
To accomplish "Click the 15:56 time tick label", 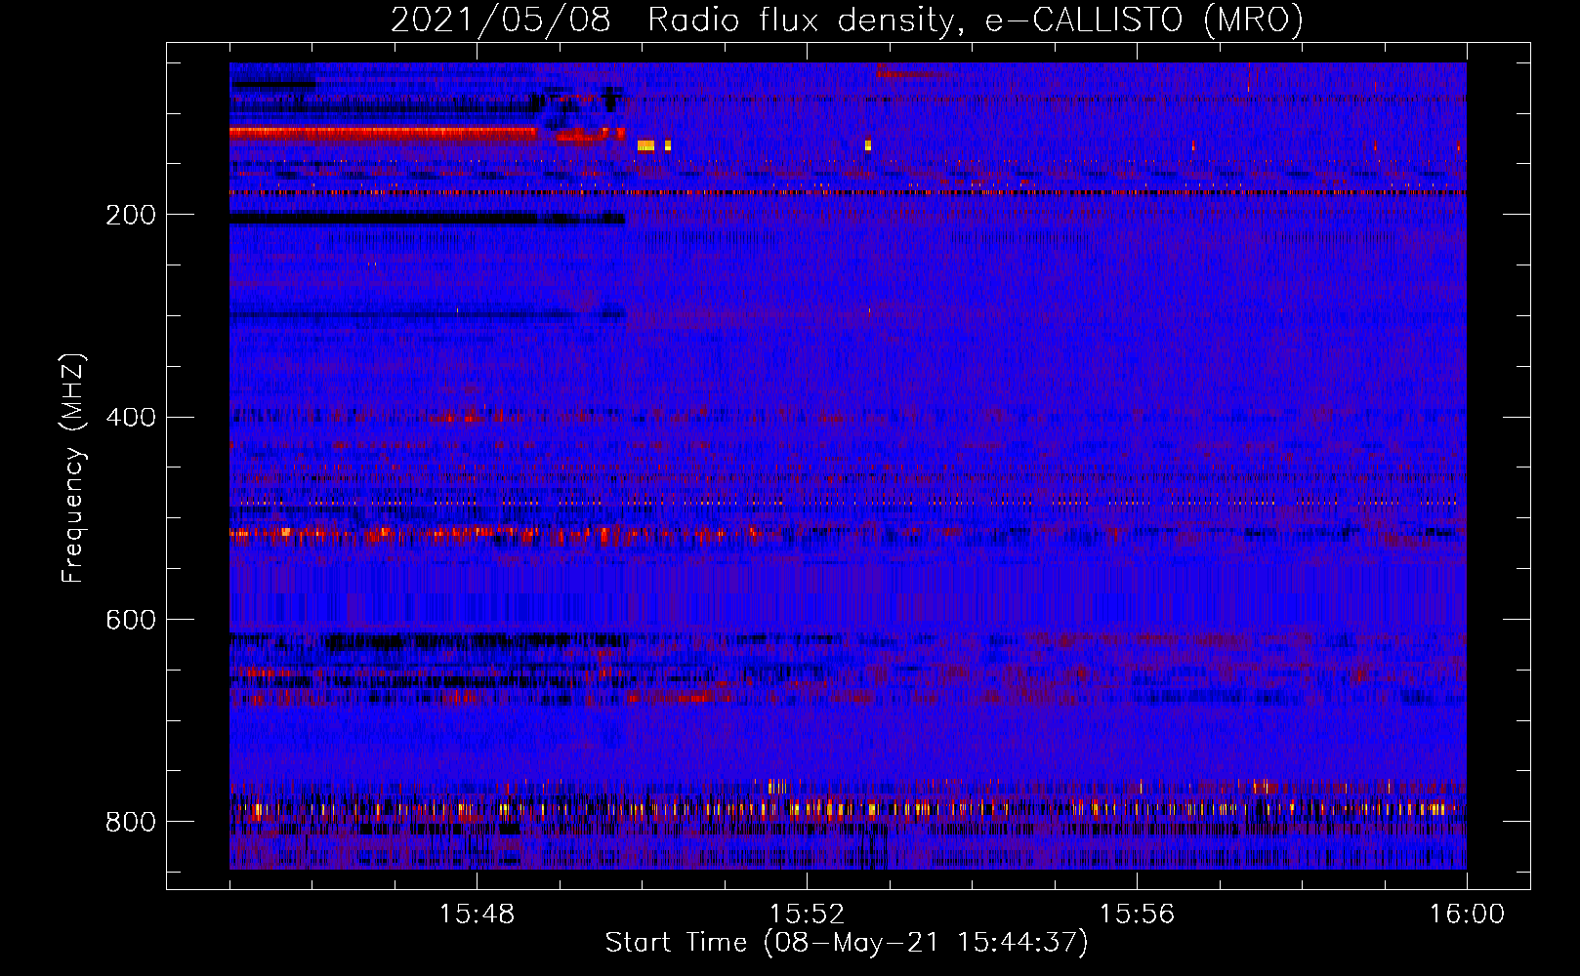I will click(1137, 915).
